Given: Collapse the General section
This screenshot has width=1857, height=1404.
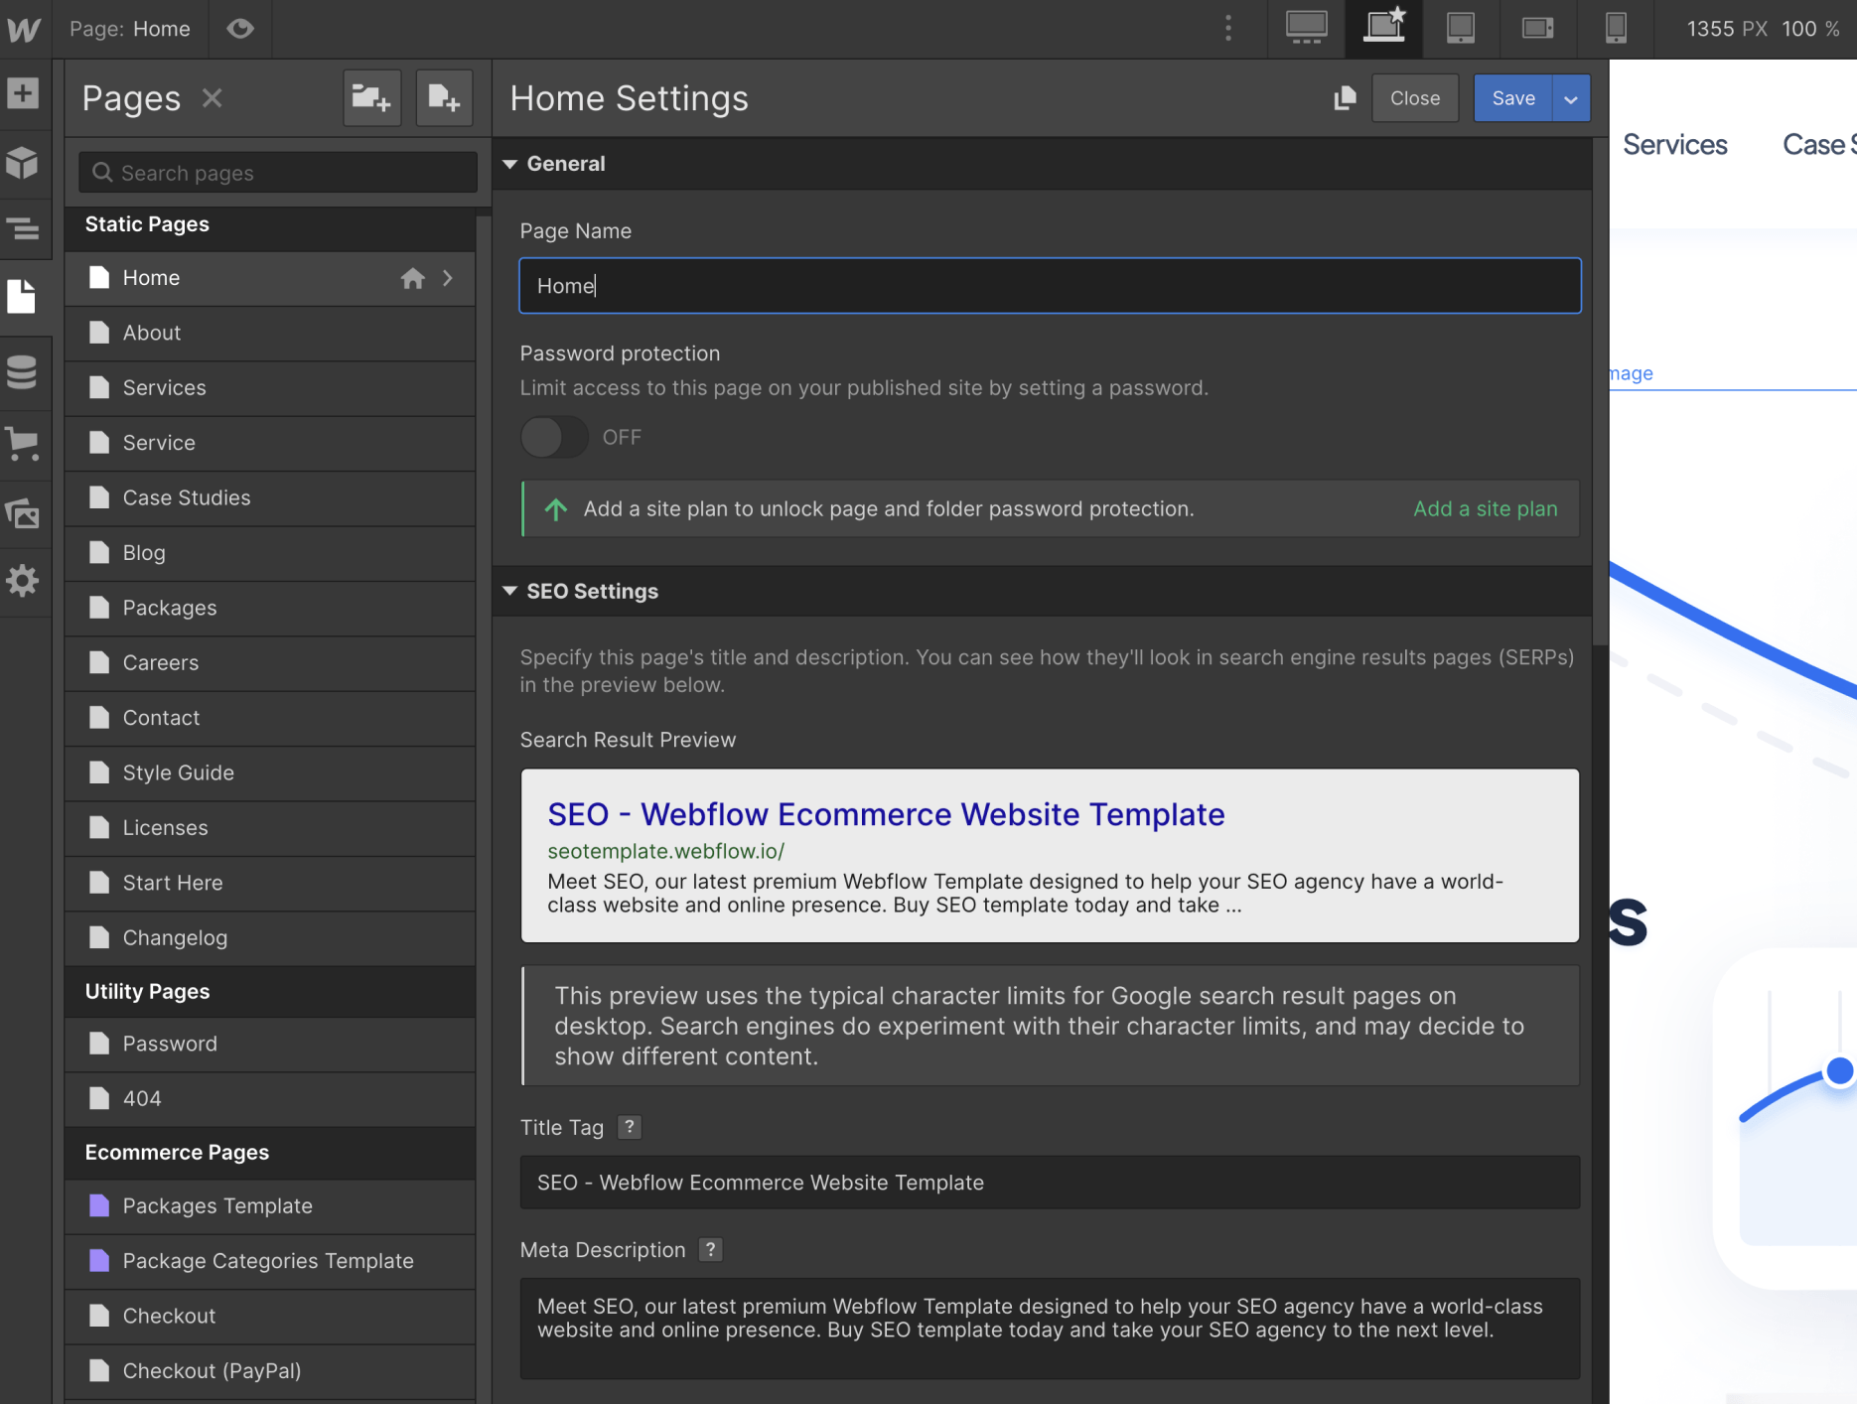Looking at the screenshot, I should coord(510,163).
